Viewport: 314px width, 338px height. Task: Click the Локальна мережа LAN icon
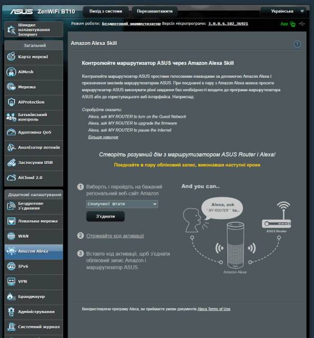11,221
